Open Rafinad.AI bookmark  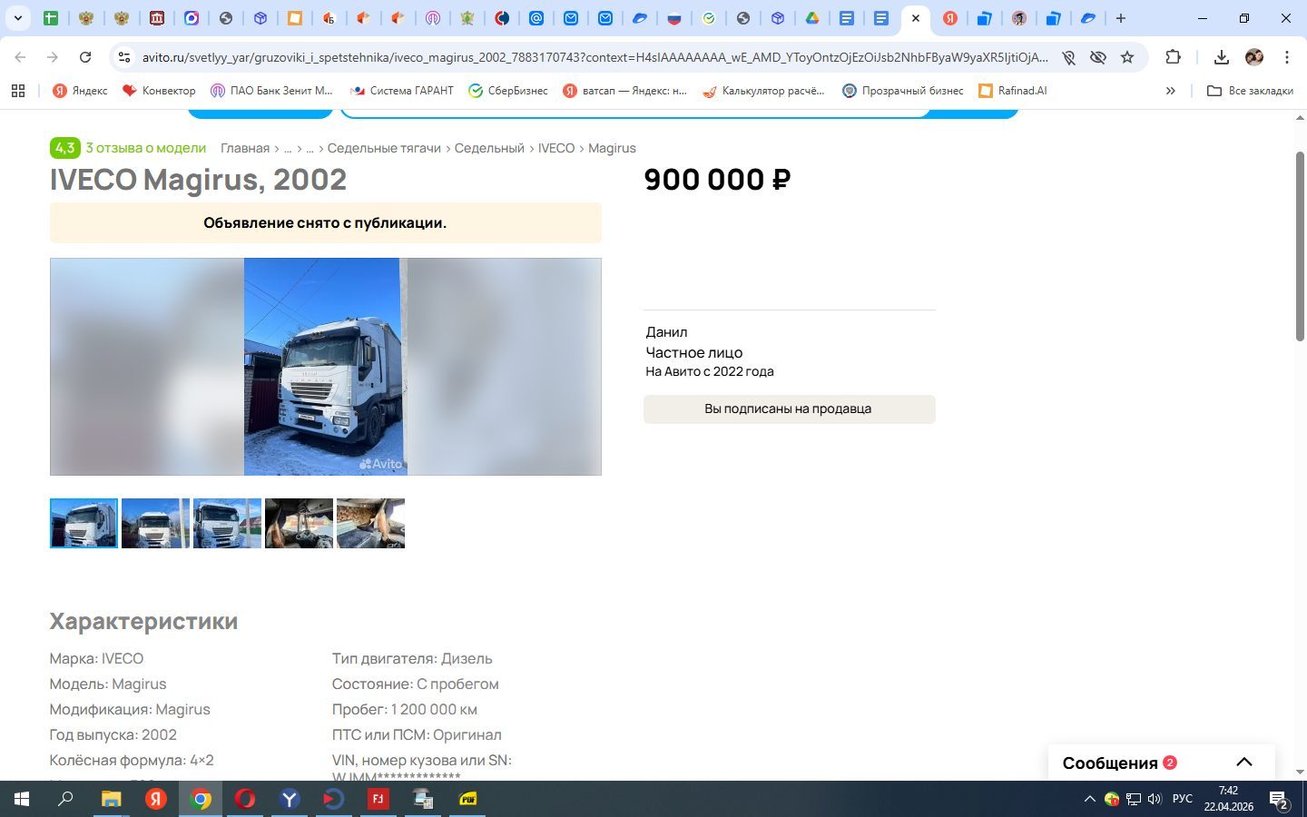pyautogui.click(x=1013, y=91)
